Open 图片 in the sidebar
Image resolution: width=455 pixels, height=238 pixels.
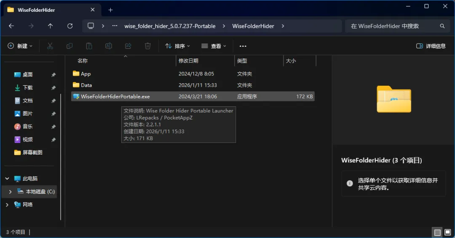[27, 114]
